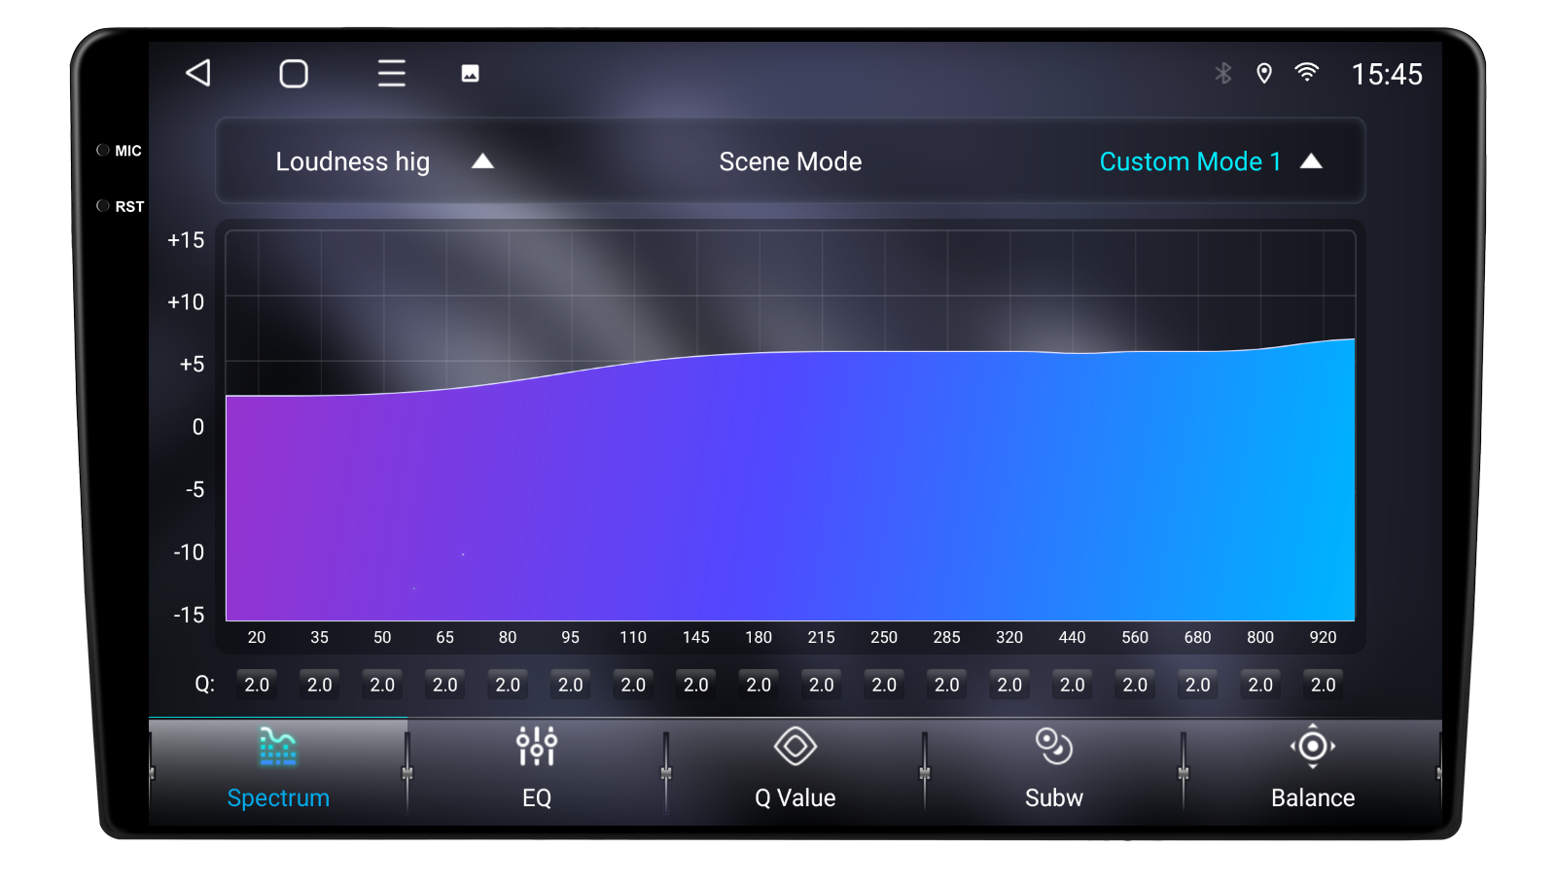Tap the Android back arrow icon
This screenshot has height=884, width=1556.
point(198,73)
